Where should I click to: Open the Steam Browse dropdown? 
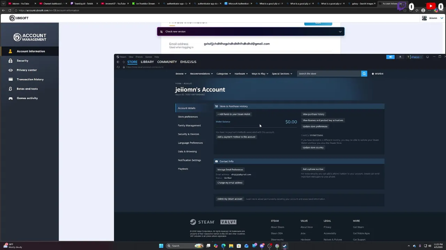click(181, 74)
